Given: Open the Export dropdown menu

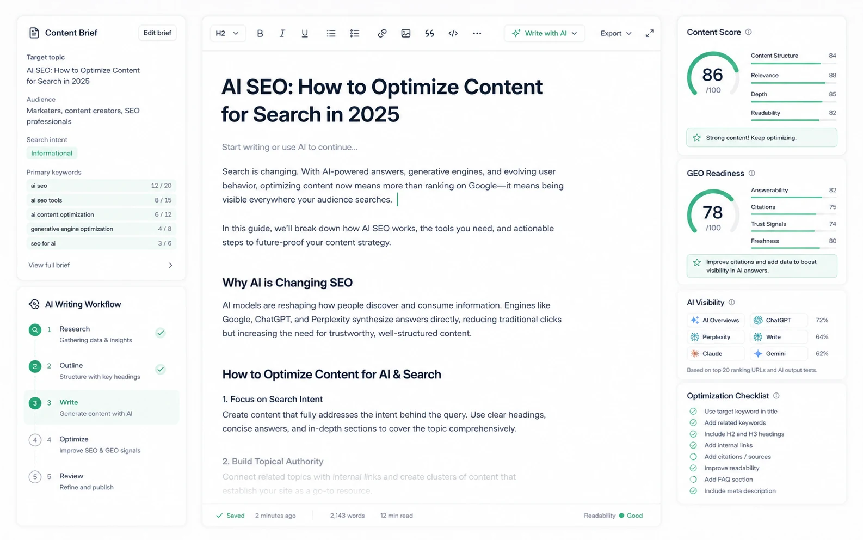Looking at the screenshot, I should point(616,33).
